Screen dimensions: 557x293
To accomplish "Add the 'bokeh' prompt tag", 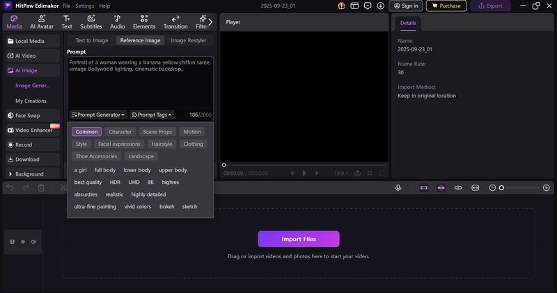I will 166,206.
